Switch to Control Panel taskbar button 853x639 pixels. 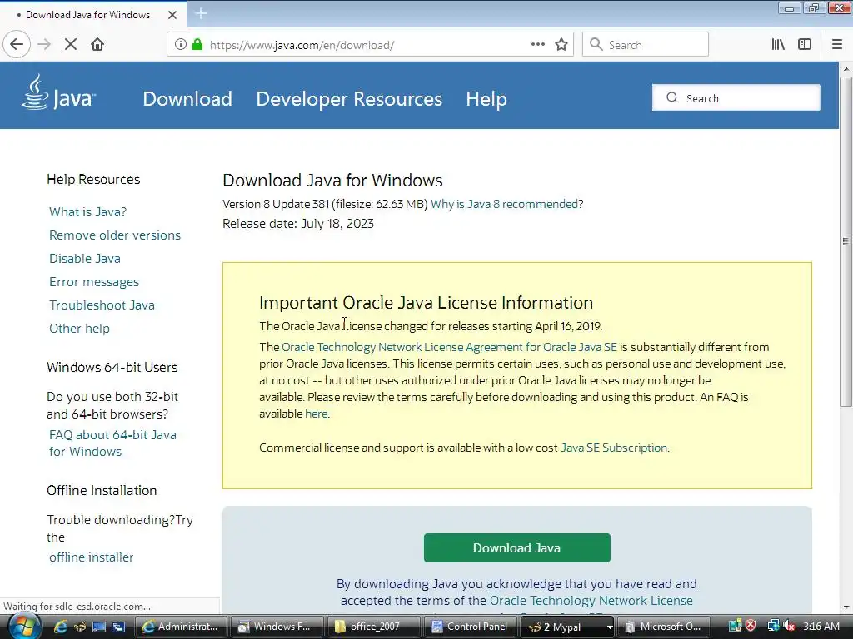(x=470, y=627)
